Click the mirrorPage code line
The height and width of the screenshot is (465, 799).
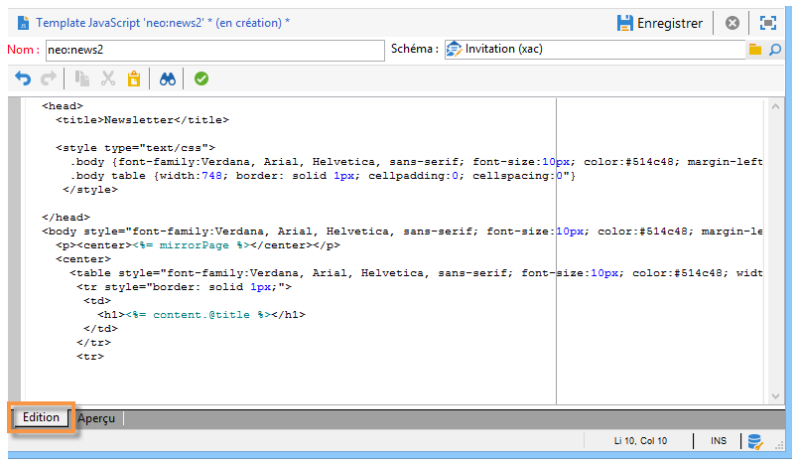[198, 245]
